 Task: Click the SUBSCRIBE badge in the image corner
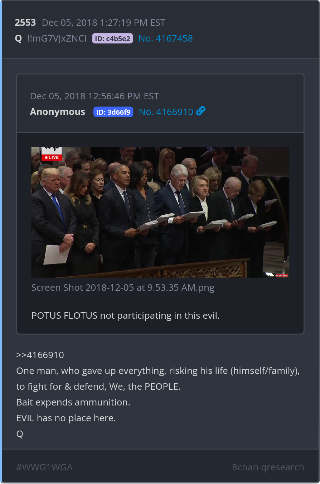click(x=282, y=275)
